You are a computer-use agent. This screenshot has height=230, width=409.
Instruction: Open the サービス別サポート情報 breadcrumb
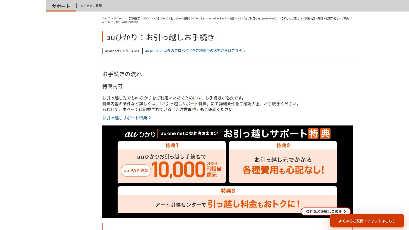(x=167, y=18)
